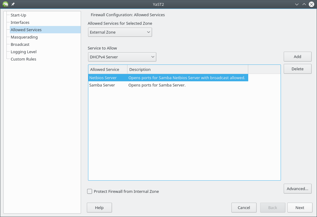Screen dimensions: 317x217
Task: Minimize the YaST2 window
Action: (297, 4)
